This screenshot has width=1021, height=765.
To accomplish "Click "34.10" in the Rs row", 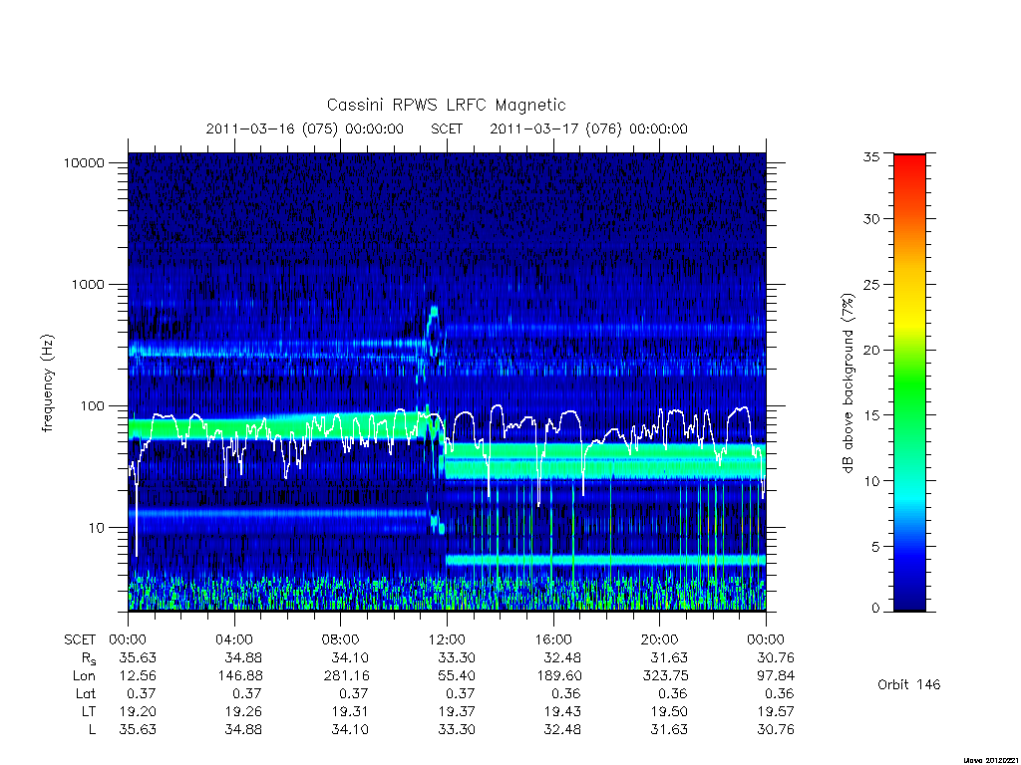I will 350,657.
